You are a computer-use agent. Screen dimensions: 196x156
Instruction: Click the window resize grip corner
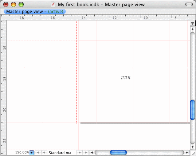pyautogui.click(x=193, y=153)
